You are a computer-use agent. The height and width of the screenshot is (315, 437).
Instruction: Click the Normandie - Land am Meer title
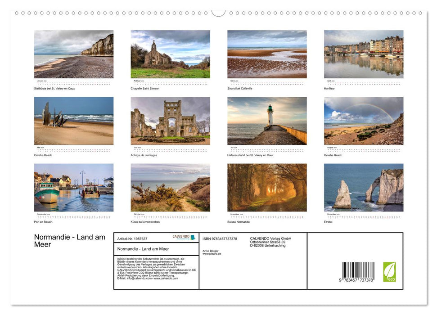point(69,241)
